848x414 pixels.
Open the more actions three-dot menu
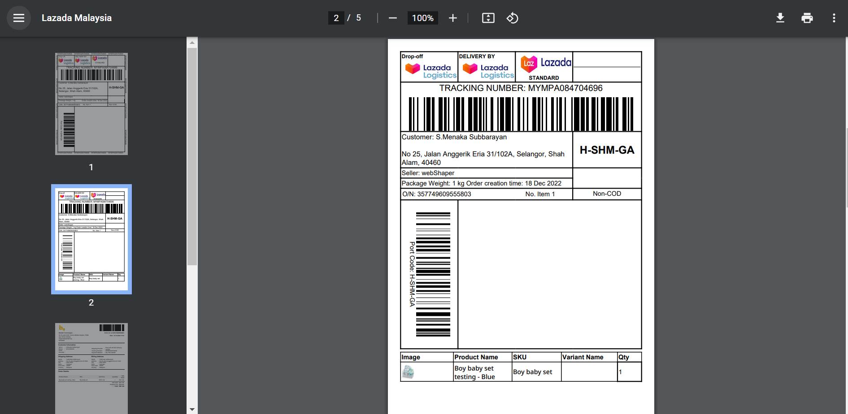click(834, 18)
